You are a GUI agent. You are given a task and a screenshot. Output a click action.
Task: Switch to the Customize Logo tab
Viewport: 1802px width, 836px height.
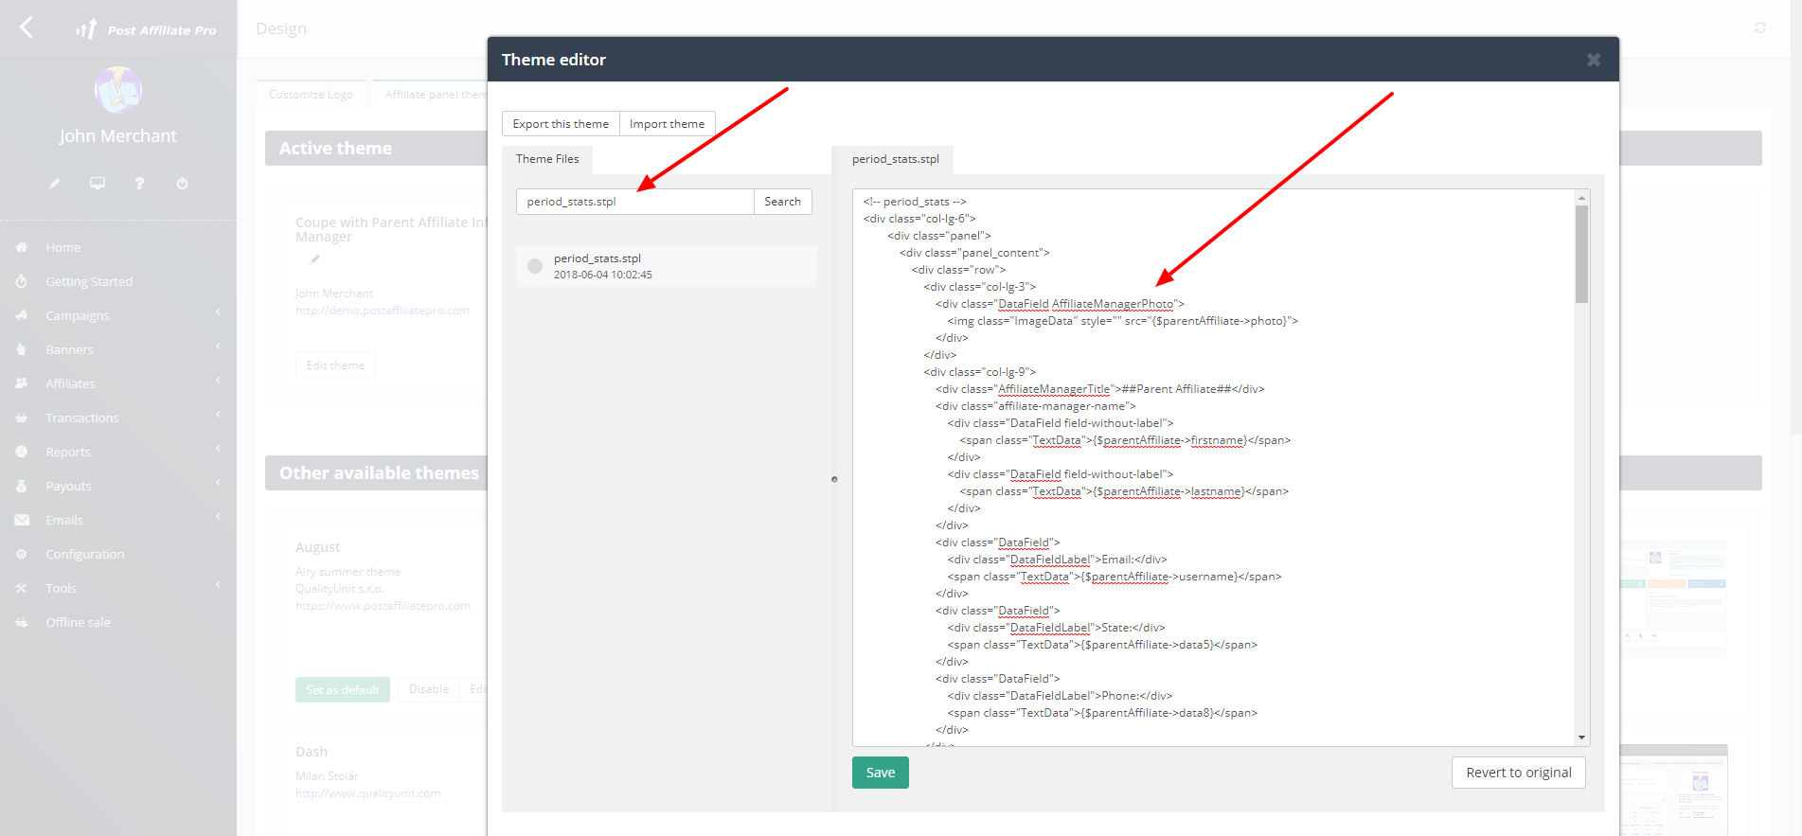[x=311, y=95]
